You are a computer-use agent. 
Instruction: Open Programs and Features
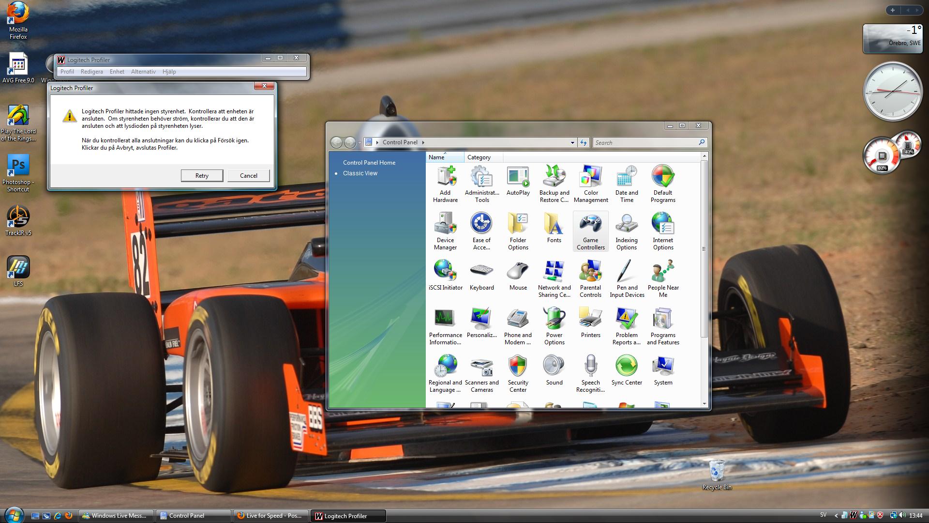click(x=663, y=325)
